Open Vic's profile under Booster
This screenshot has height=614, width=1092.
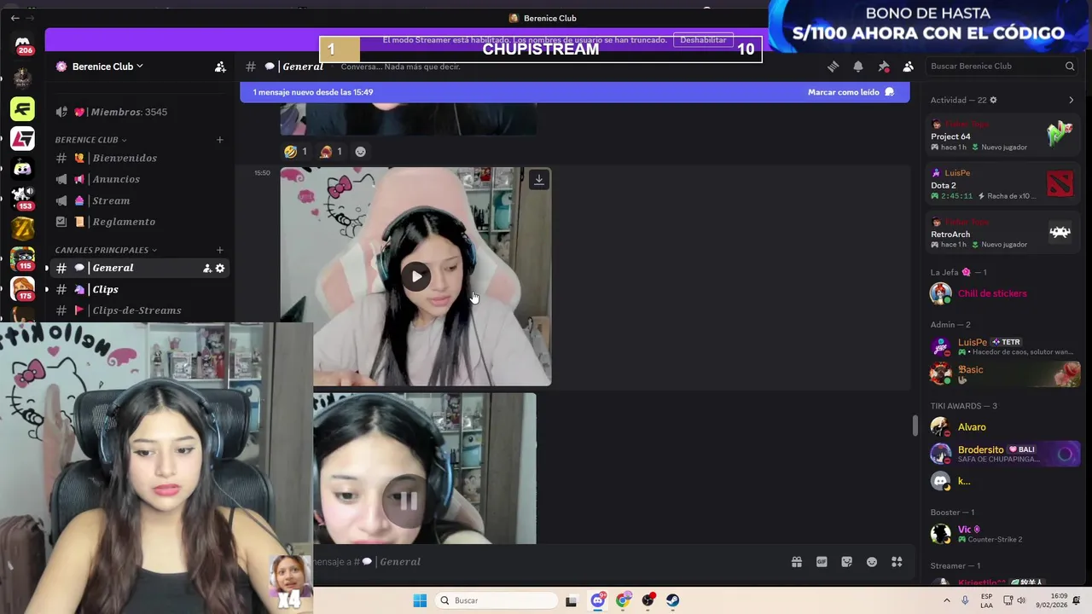1003,534
